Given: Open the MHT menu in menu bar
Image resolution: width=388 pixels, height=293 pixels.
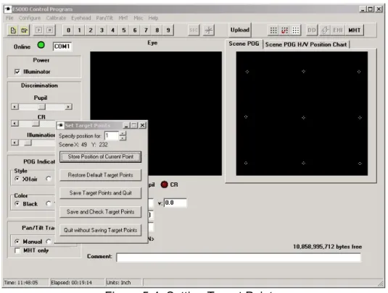Looking at the screenshot, I should (x=123, y=18).
